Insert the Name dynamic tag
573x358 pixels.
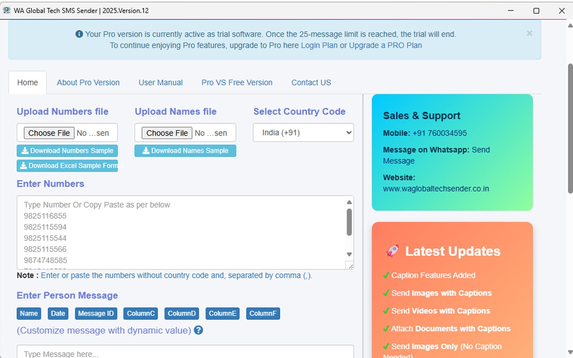29,313
